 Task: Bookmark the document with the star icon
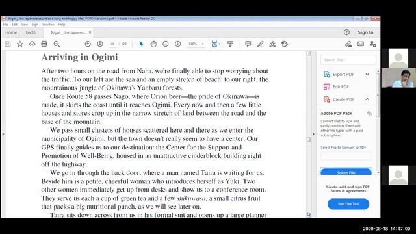coord(20,44)
